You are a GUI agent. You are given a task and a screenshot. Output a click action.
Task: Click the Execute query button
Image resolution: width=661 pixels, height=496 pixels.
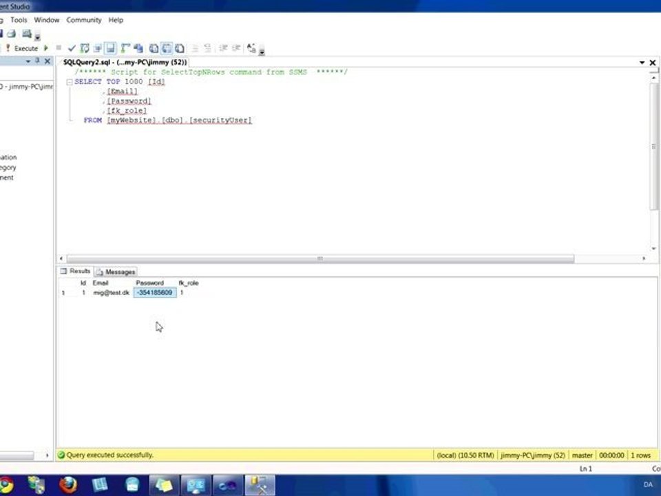pos(21,48)
